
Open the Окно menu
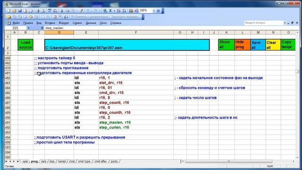[x=103, y=23]
